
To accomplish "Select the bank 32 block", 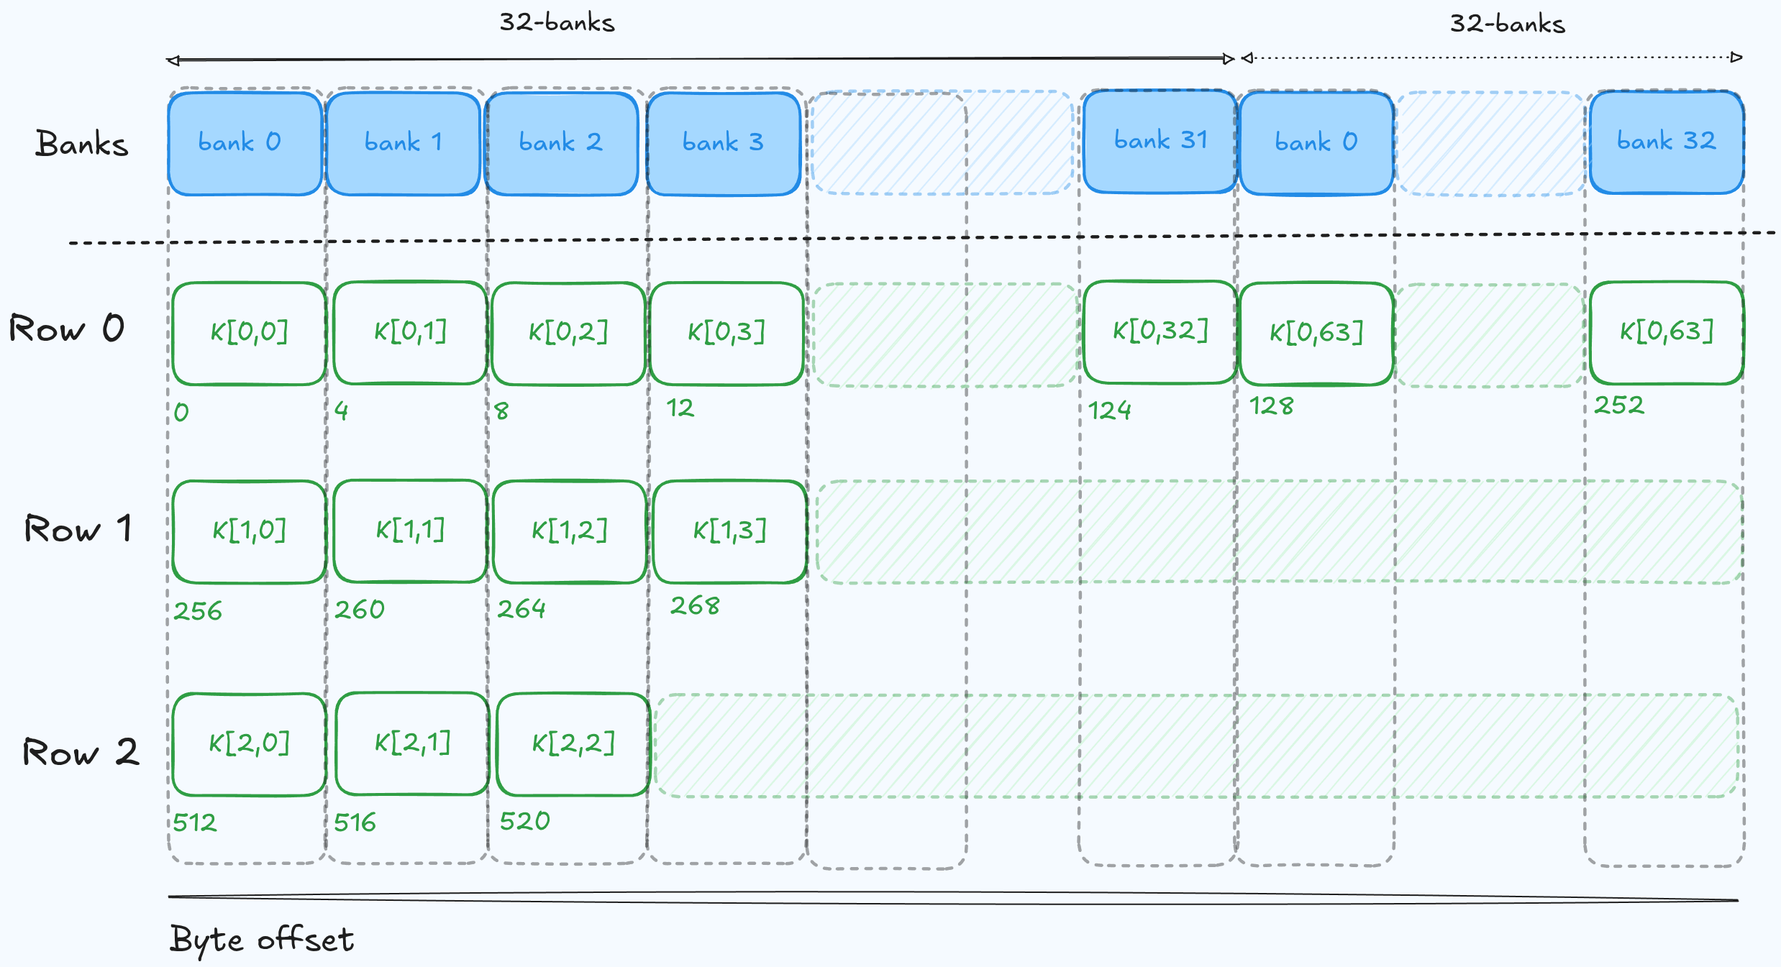I will [x=1667, y=142].
